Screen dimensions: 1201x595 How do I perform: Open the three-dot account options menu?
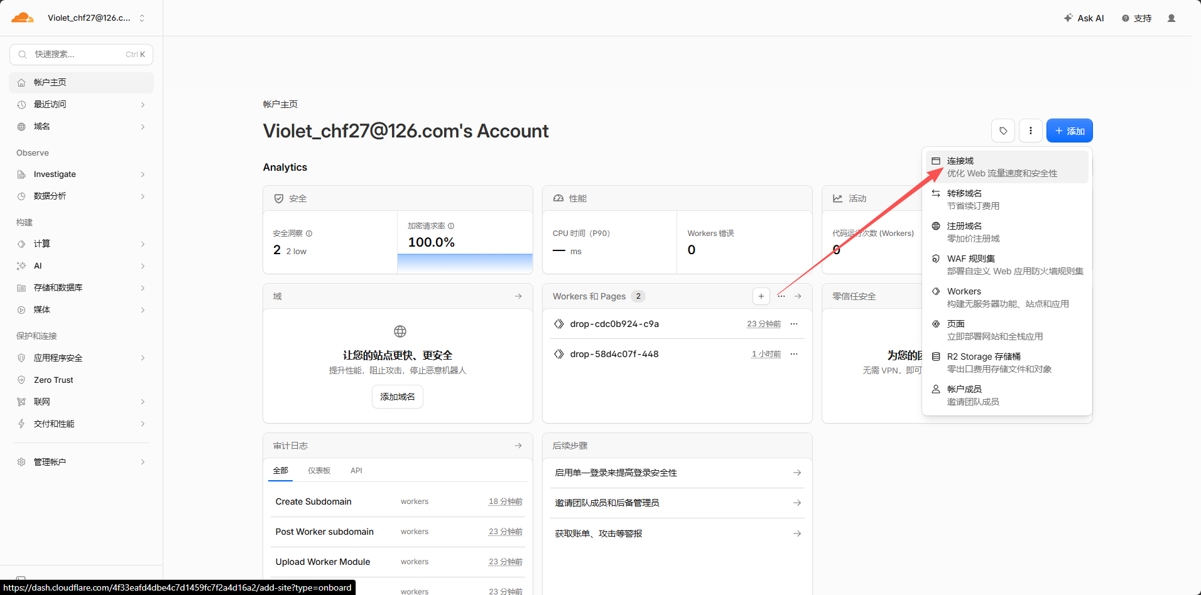click(x=1030, y=131)
